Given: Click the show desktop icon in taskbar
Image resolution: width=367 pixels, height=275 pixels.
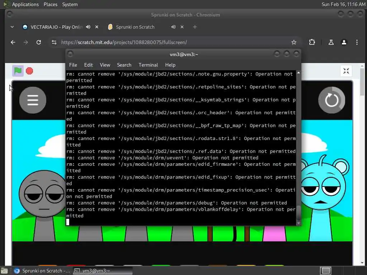Looking at the screenshot, I should click(4, 271).
